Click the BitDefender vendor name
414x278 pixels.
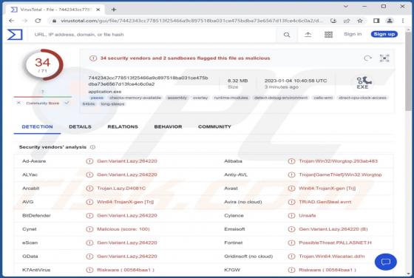(x=36, y=215)
